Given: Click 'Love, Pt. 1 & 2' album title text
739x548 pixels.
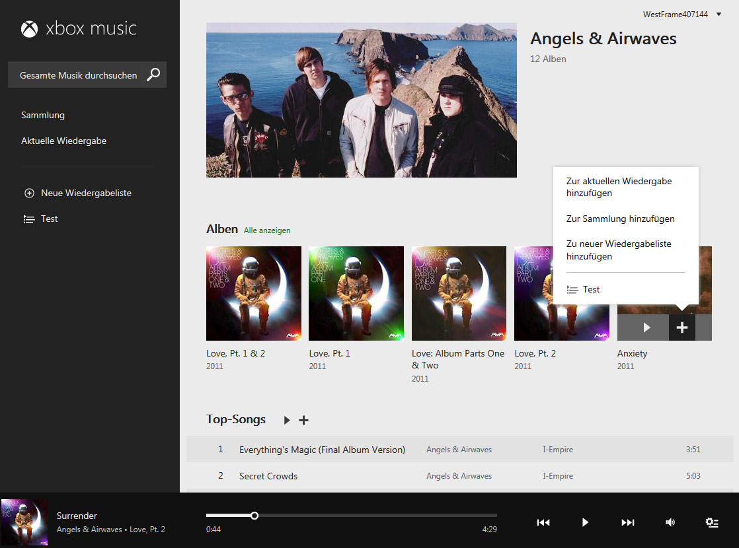Looking at the screenshot, I should [236, 354].
